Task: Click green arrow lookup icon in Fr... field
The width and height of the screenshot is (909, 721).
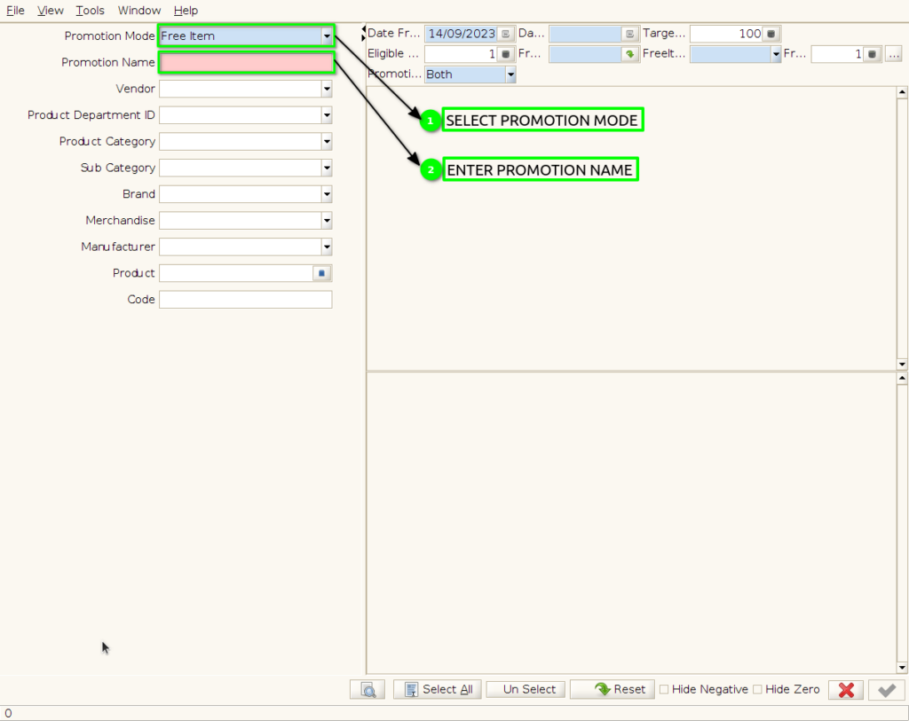Action: (630, 54)
